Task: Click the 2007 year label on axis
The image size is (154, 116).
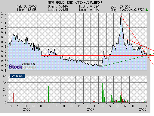Action: click(x=91, y=109)
